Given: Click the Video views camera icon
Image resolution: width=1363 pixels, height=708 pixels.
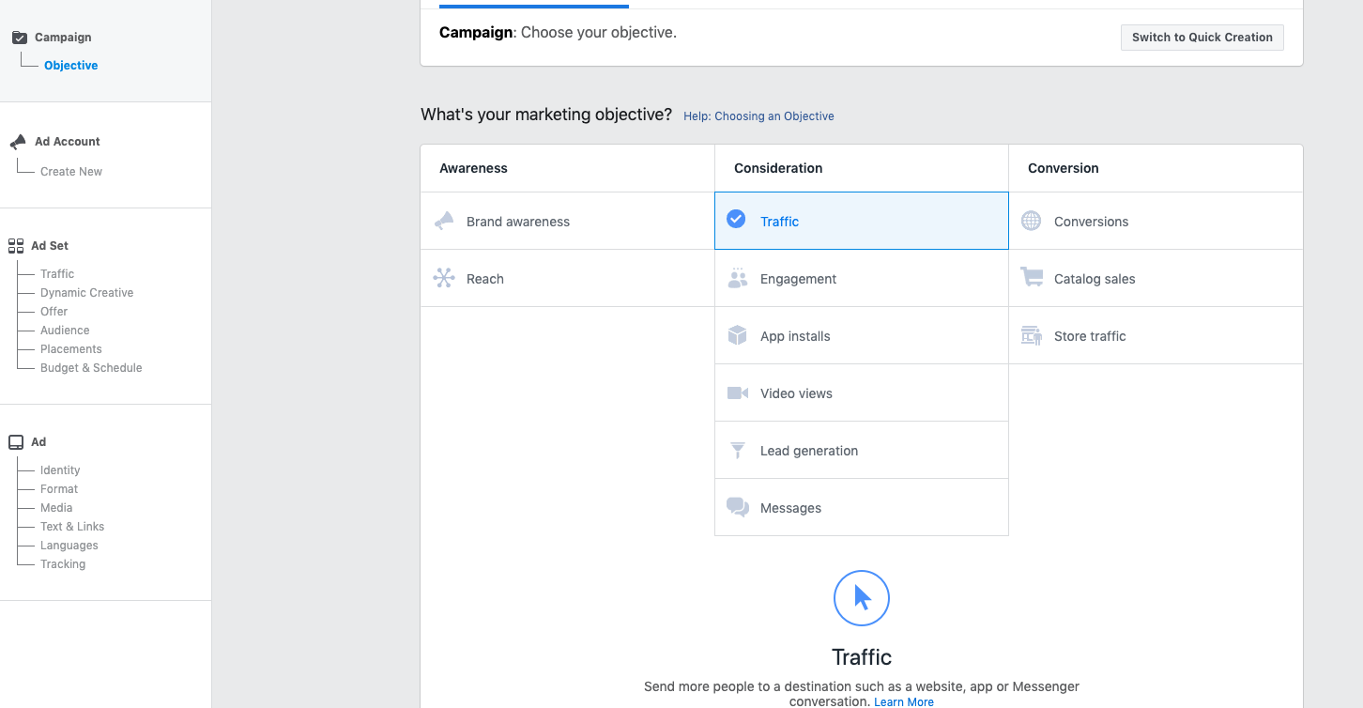Looking at the screenshot, I should click(738, 393).
